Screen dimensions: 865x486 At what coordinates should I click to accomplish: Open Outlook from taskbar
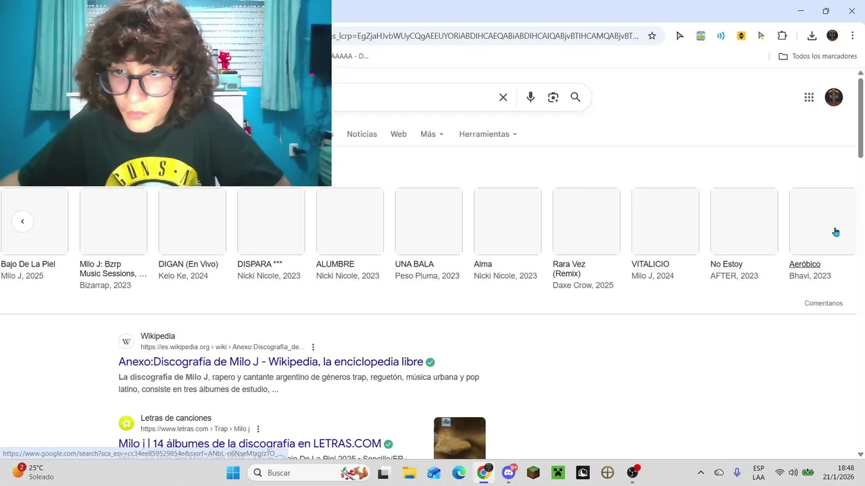click(x=434, y=473)
